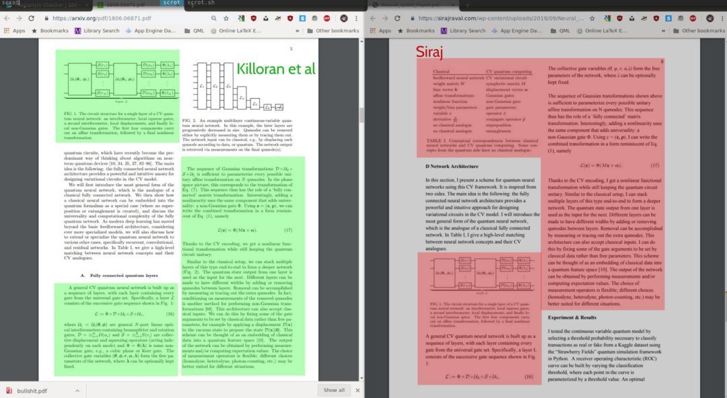Open Apps shortcut in sirajraval window bookmarks bar
The image size is (727, 398).
380,30
